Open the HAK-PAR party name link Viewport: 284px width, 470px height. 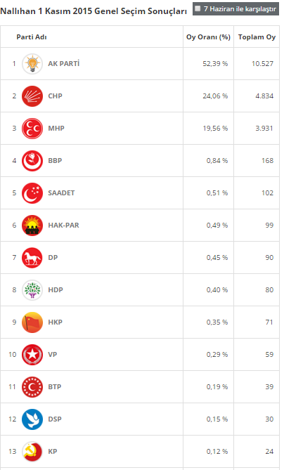click(63, 226)
